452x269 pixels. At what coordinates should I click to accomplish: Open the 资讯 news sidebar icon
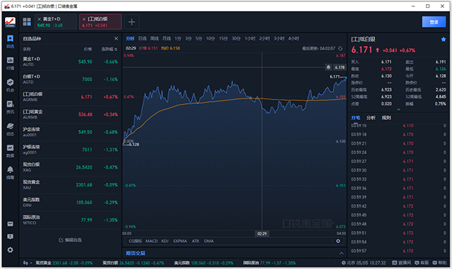pos(10,107)
